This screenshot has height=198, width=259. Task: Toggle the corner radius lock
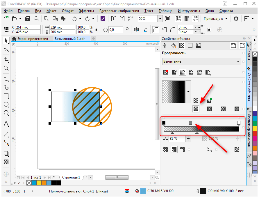coord(209,30)
